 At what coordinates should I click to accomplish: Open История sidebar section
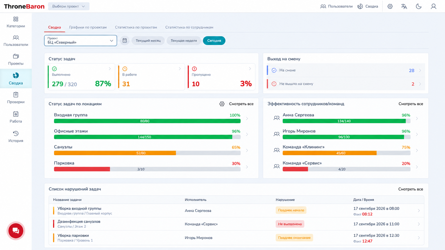(16, 137)
